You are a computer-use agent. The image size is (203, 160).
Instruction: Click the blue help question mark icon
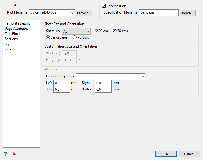tap(5, 154)
